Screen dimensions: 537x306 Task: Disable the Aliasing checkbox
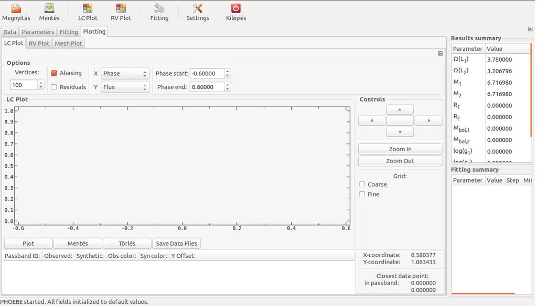[x=54, y=73]
